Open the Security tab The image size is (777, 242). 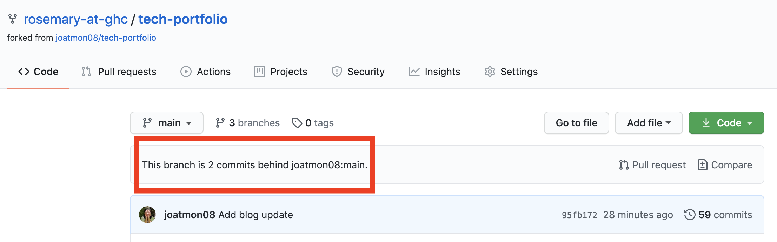(358, 72)
